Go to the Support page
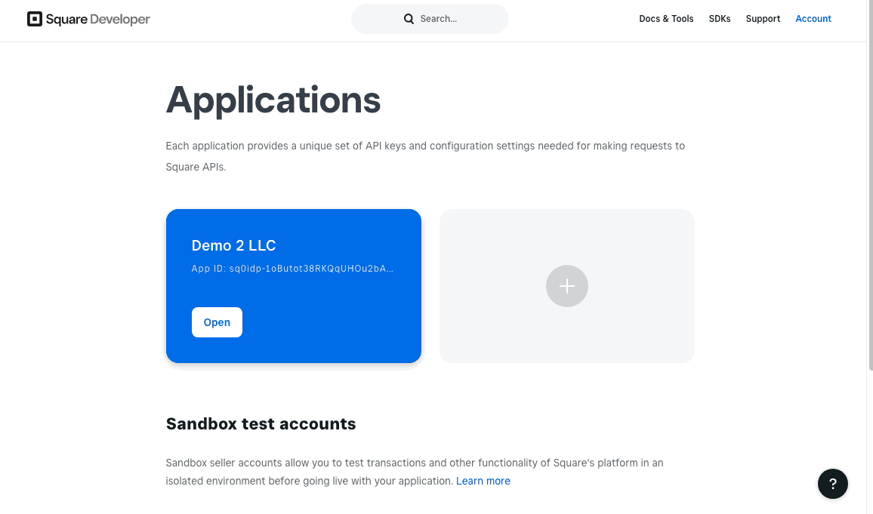Viewport: 873px width, 514px height. click(x=763, y=19)
